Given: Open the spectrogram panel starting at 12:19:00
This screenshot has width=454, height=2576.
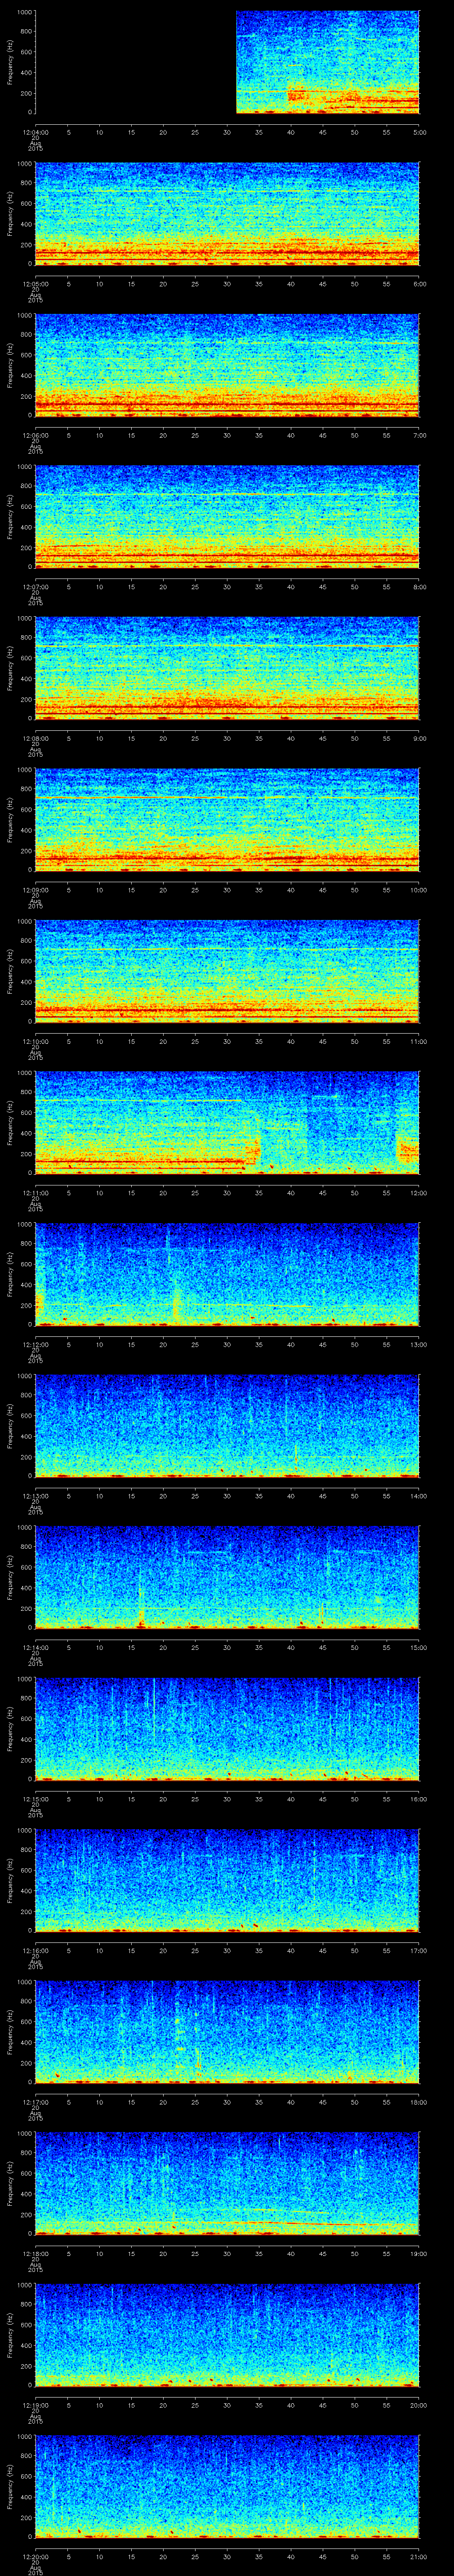Looking at the screenshot, I should (x=227, y=2335).
